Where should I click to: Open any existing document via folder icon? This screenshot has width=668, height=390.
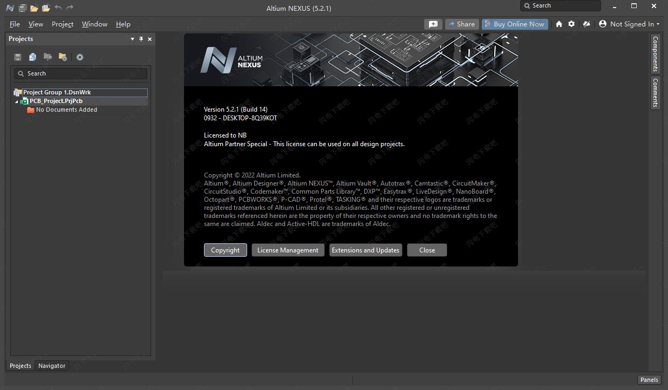coord(34,8)
